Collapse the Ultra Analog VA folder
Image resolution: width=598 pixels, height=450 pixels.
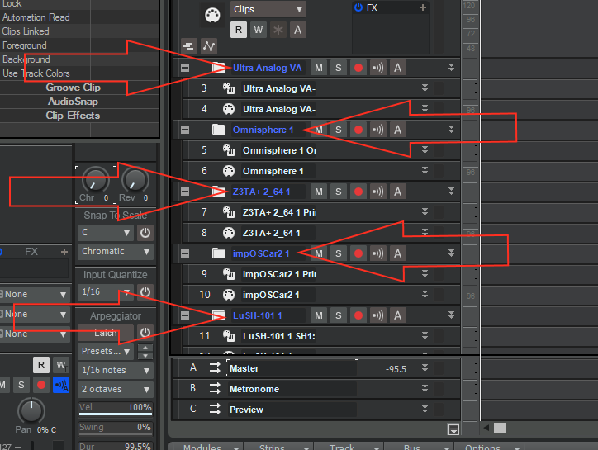[x=185, y=68]
